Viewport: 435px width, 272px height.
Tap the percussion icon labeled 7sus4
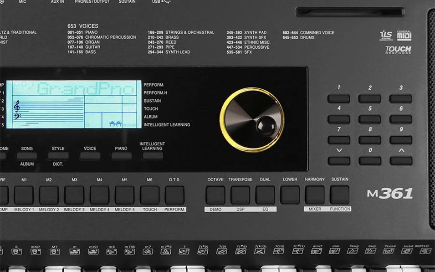click(x=389, y=251)
